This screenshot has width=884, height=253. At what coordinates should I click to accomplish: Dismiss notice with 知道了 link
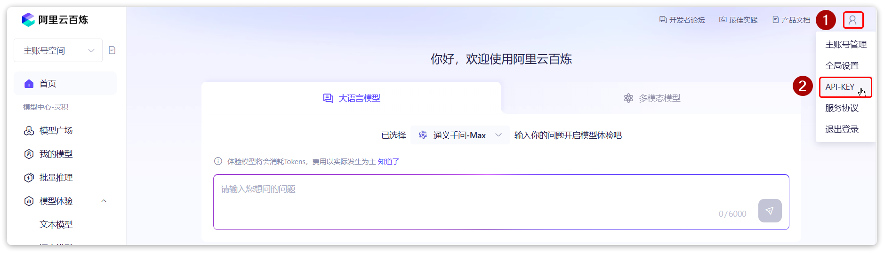point(389,161)
